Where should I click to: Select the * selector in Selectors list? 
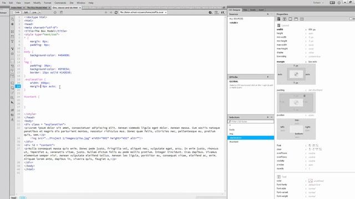click(251, 125)
